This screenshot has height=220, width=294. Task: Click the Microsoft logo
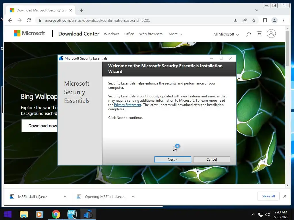coord(29,33)
